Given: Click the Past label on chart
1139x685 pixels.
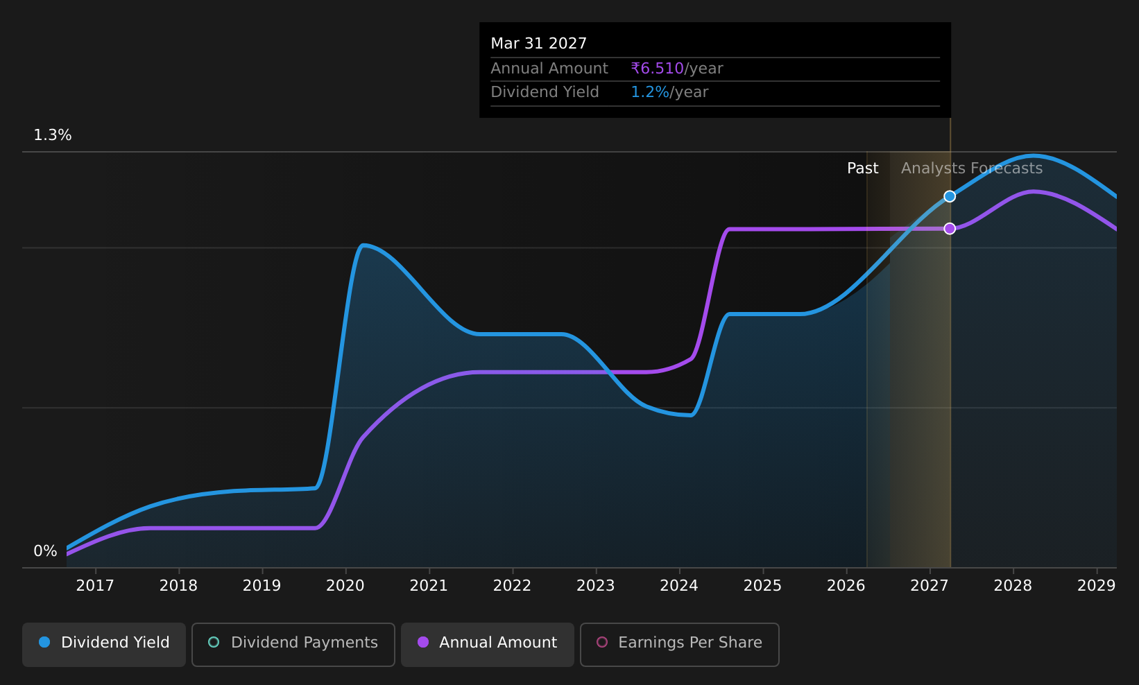Looking at the screenshot, I should click(x=862, y=168).
